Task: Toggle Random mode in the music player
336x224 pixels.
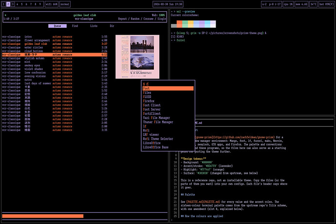Action: [135, 19]
